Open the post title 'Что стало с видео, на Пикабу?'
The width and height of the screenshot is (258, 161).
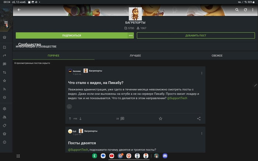pyautogui.click(x=96, y=83)
